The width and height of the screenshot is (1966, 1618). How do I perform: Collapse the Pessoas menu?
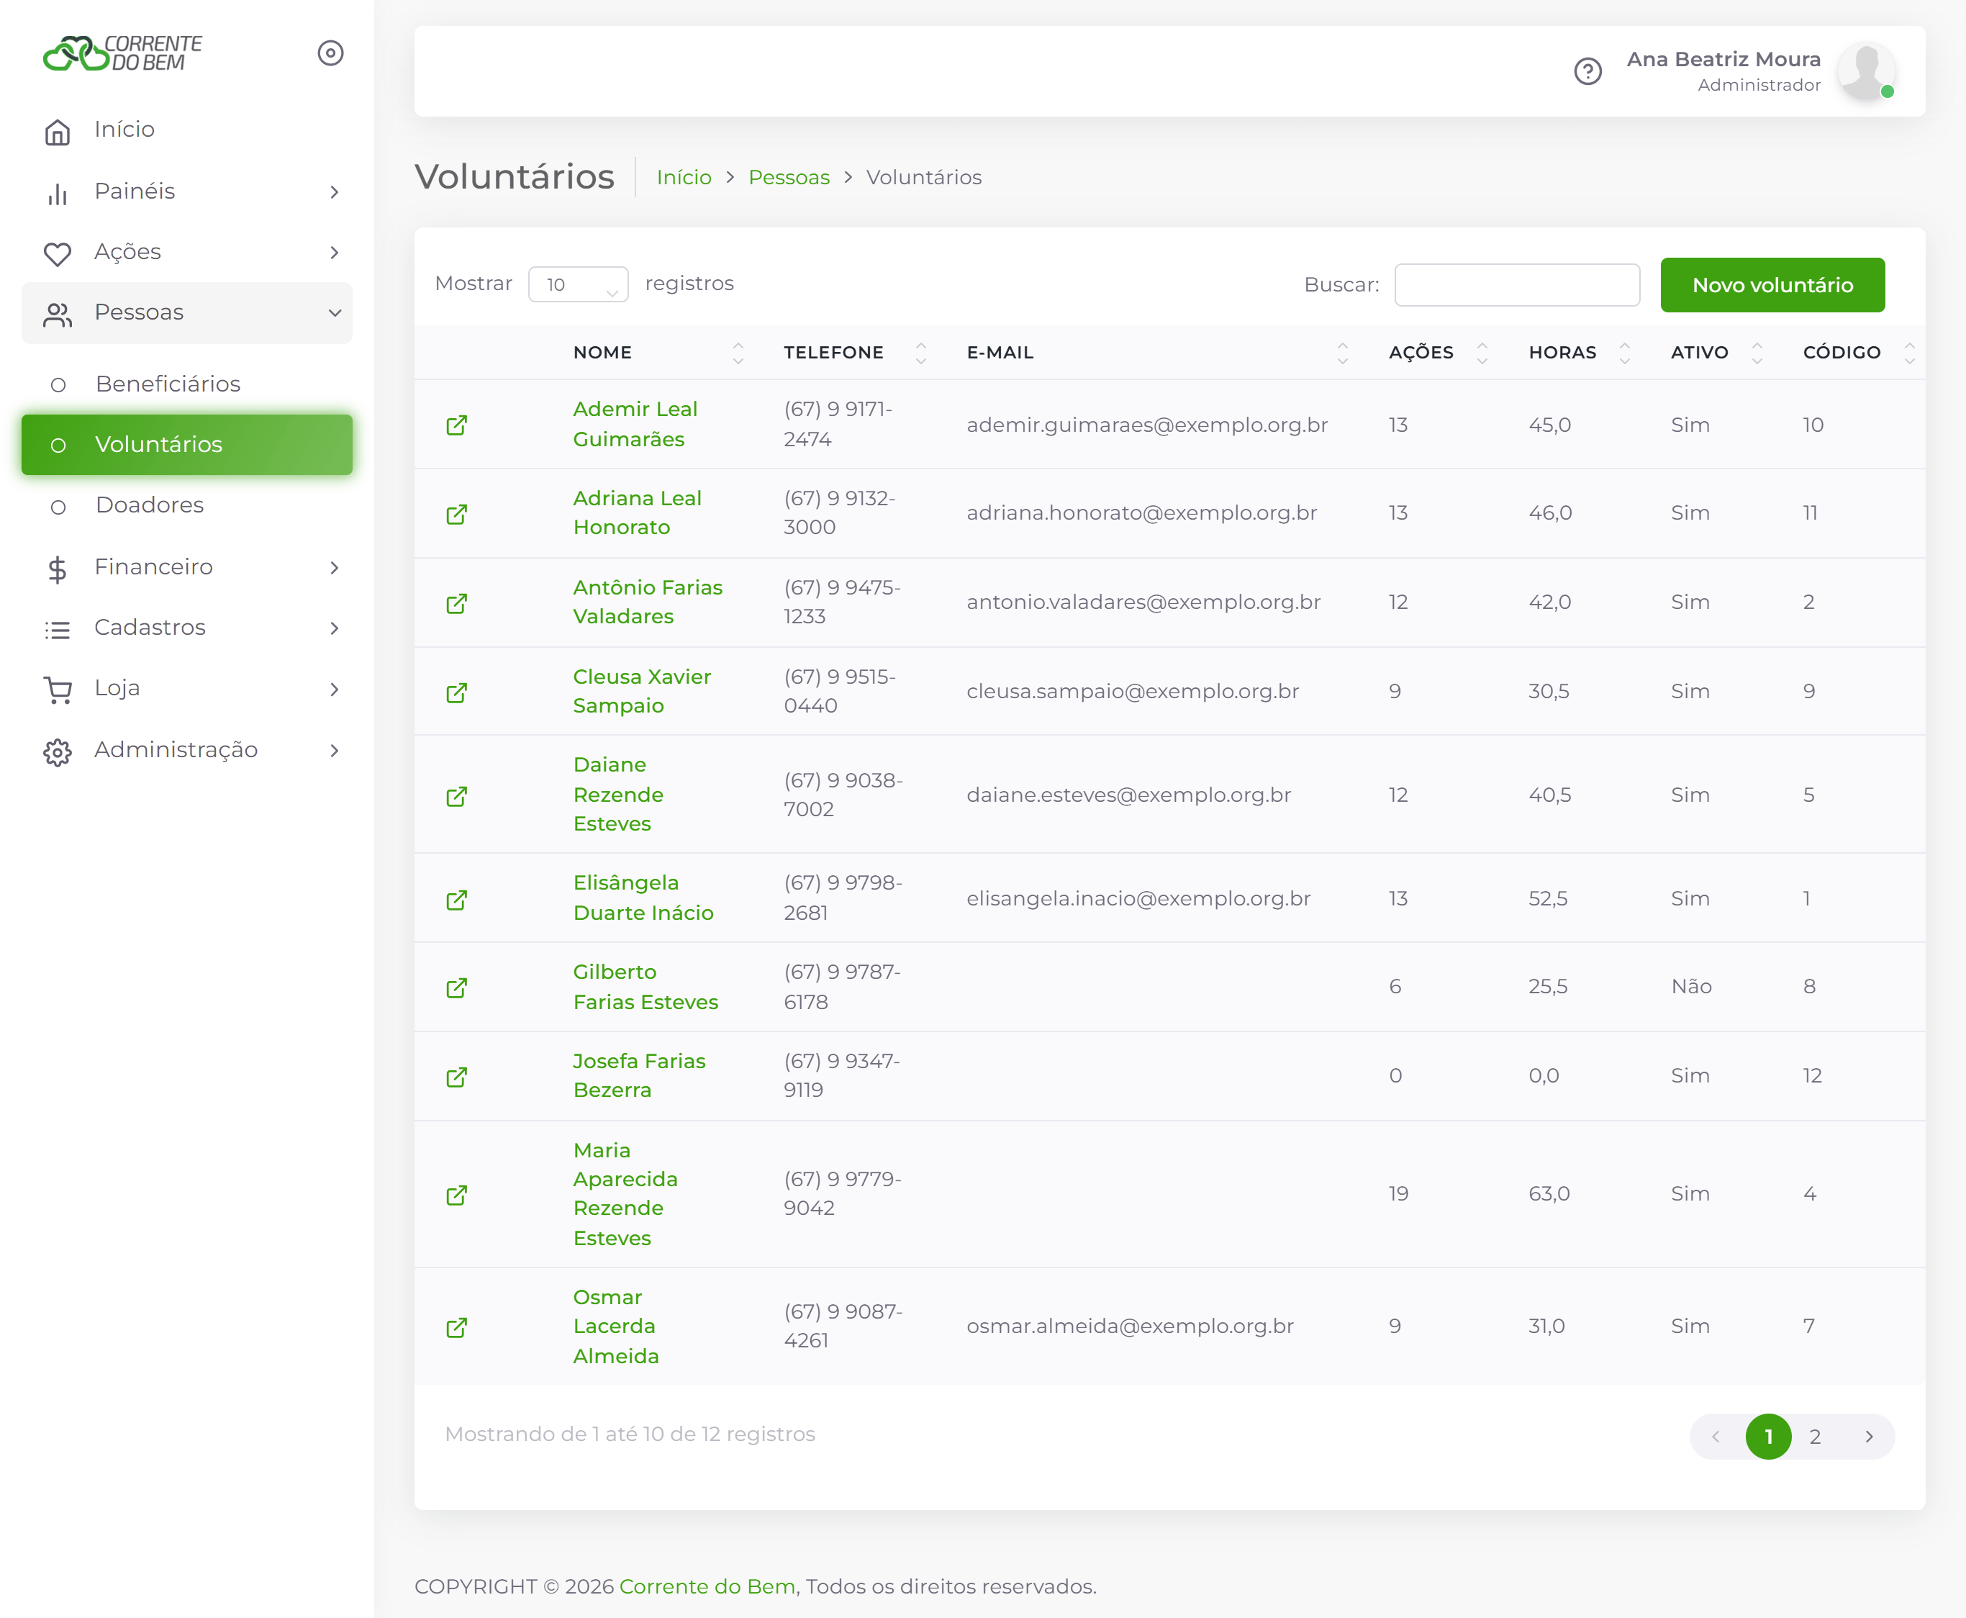point(187,313)
